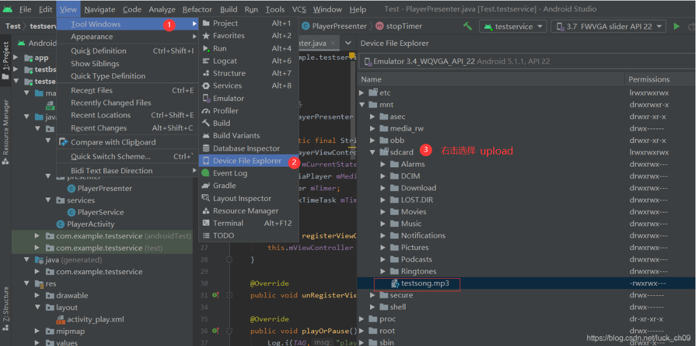
Task: Open the 3.7 FWVGA slider device dropdown
Action: pos(608,26)
